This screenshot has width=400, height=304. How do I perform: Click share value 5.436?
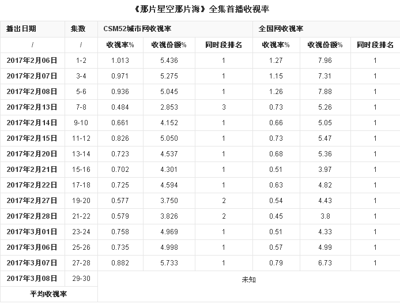pyautogui.click(x=169, y=61)
